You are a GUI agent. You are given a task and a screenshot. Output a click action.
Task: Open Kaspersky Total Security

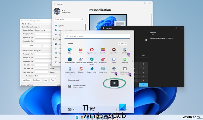tap(92, 61)
